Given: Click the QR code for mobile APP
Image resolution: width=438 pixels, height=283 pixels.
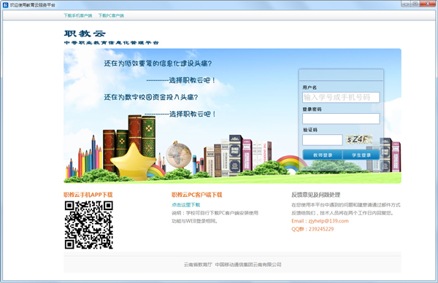Looking at the screenshot, I should pos(89,225).
